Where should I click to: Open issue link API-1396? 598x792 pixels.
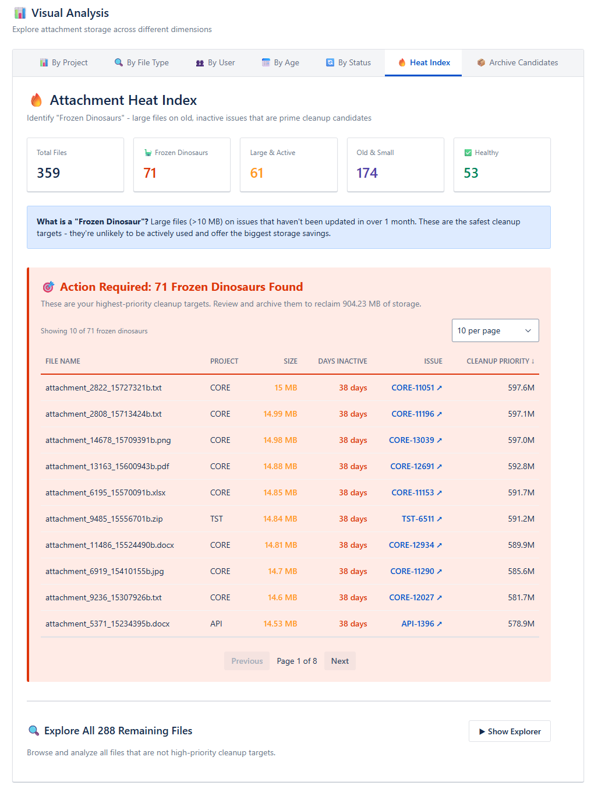coord(417,624)
